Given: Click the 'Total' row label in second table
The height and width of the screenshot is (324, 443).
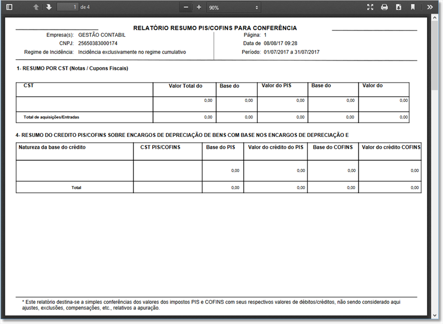Looking at the screenshot, I should point(76,188).
